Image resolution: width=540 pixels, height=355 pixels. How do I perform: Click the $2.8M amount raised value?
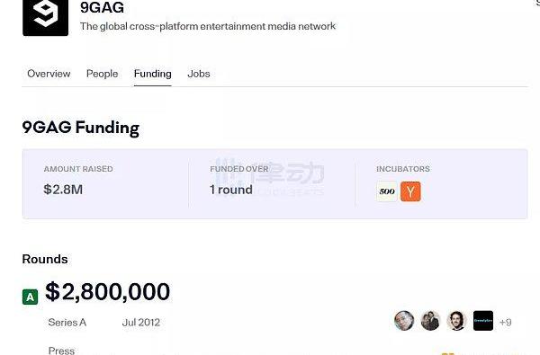tap(63, 190)
